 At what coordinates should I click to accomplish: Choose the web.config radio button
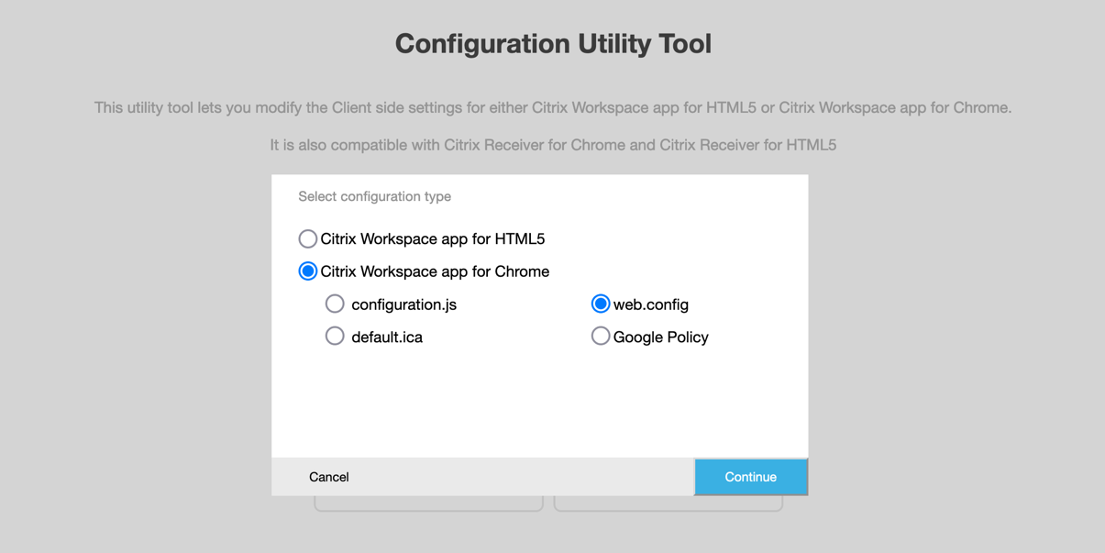pos(601,304)
